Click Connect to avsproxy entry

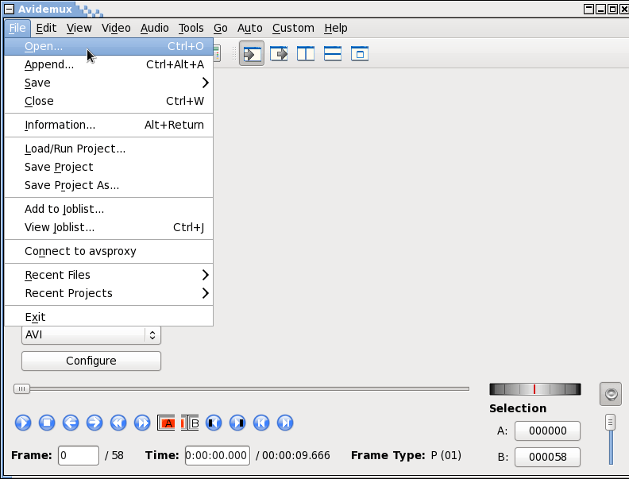109,251
